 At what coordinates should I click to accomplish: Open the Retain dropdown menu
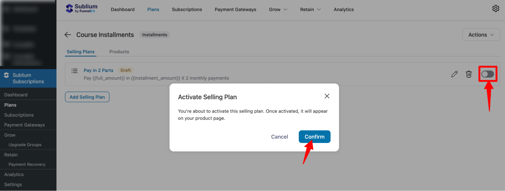(310, 9)
